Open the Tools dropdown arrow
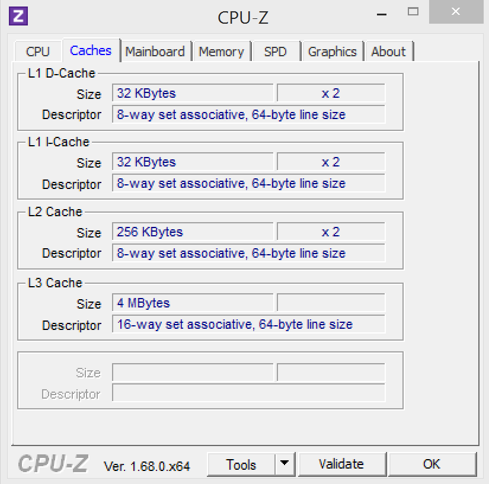The image size is (489, 484). click(x=285, y=464)
